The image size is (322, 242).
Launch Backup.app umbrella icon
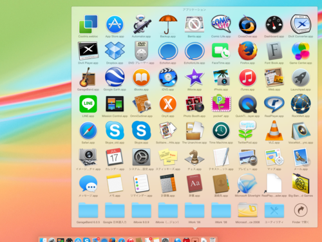[168, 24]
